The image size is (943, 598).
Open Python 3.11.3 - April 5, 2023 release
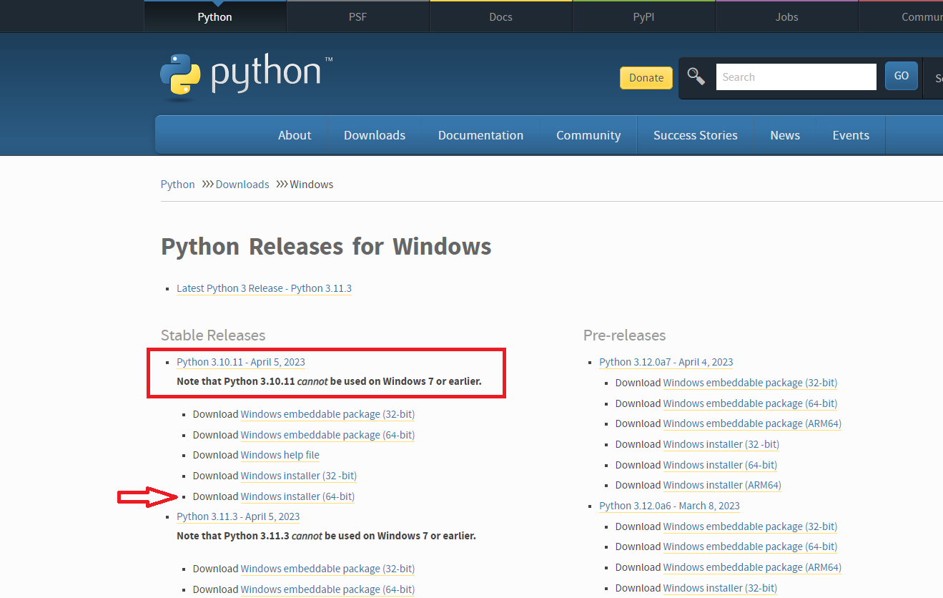(x=238, y=516)
